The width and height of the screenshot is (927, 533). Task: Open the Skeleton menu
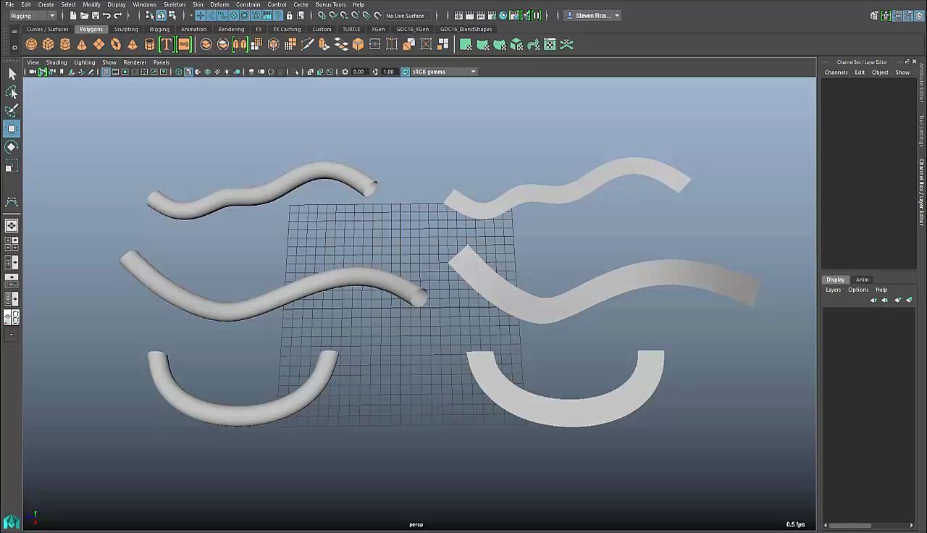coord(174,4)
